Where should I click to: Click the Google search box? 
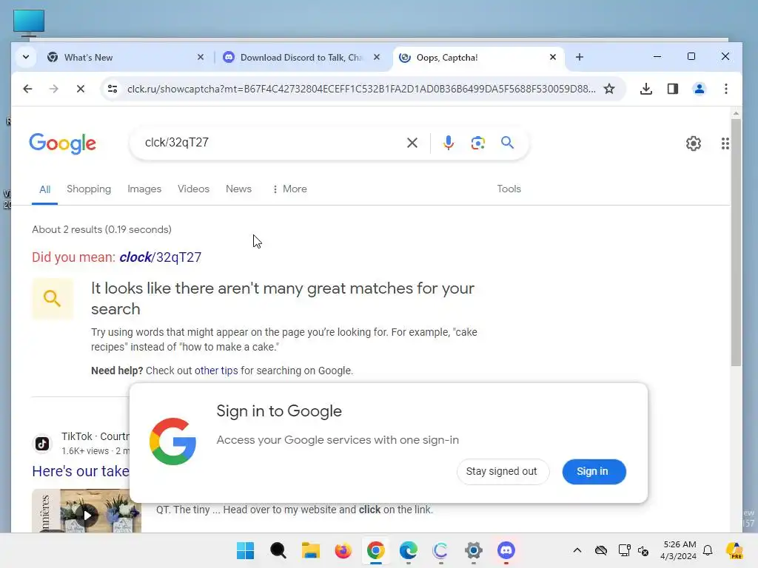271,143
